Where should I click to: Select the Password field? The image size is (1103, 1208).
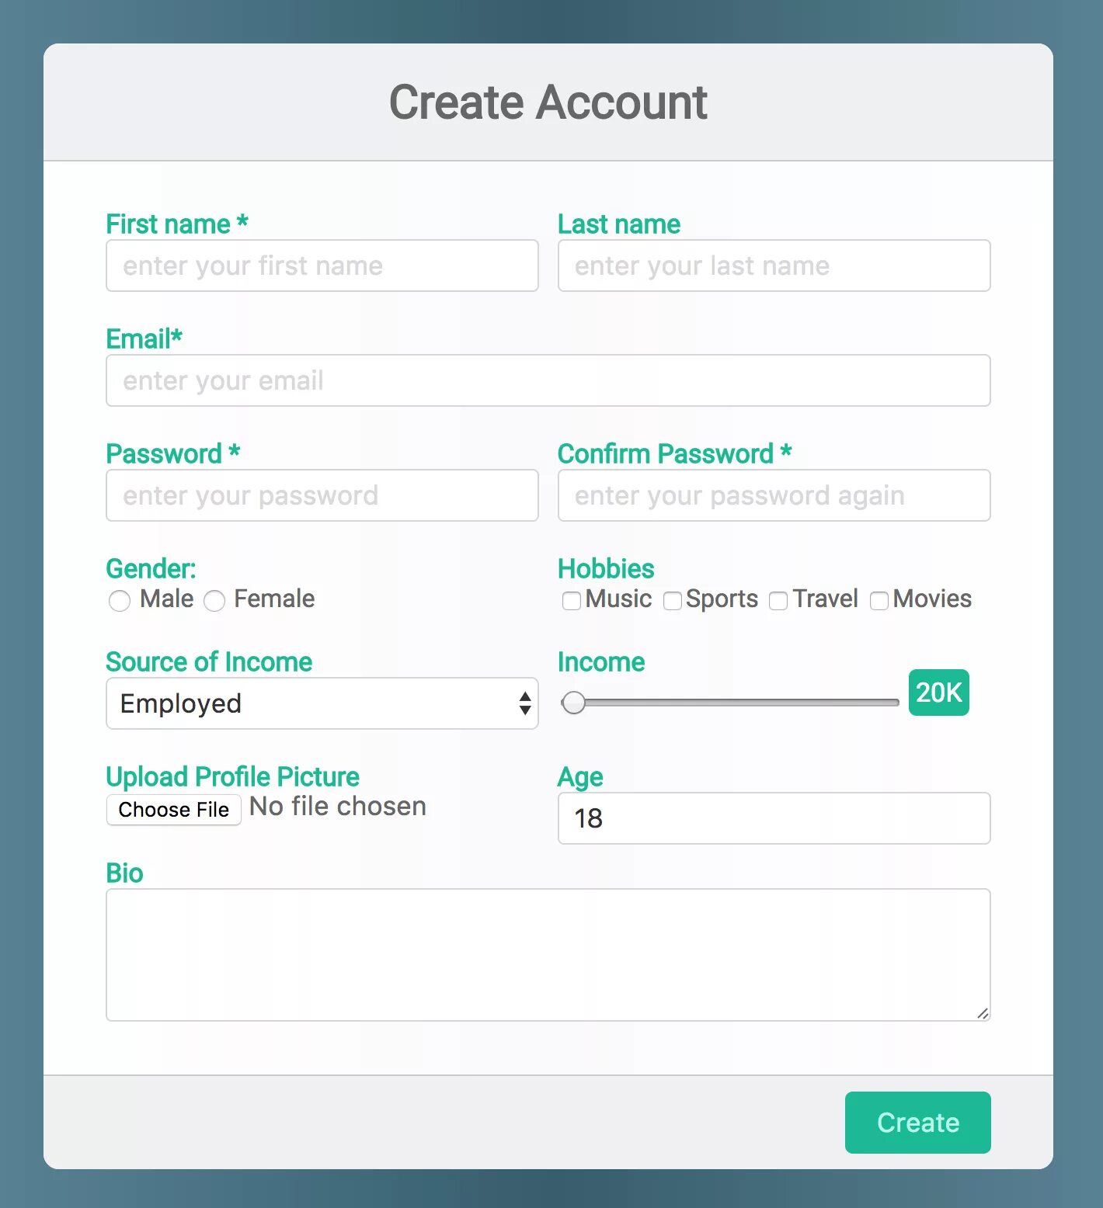[322, 495]
